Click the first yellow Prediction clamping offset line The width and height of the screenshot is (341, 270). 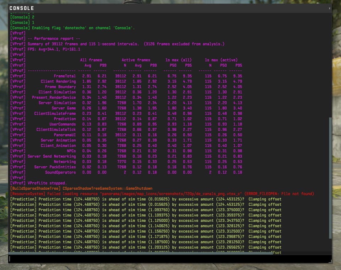point(146,199)
